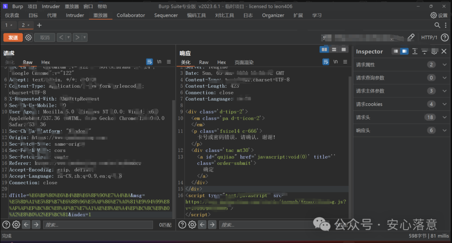Image resolution: width=452 pixels, height=243 pixels.
Task: Switch response view to 页面渲染 tab
Action: click(x=244, y=62)
